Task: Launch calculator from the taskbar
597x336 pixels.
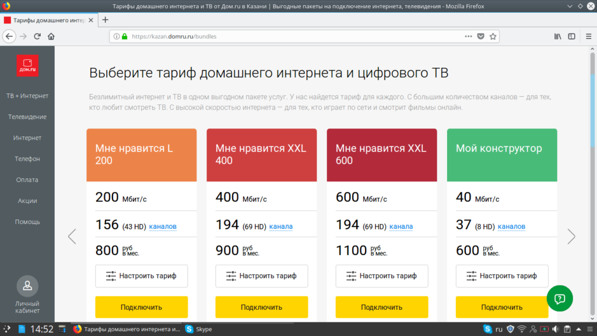Action: [62, 329]
